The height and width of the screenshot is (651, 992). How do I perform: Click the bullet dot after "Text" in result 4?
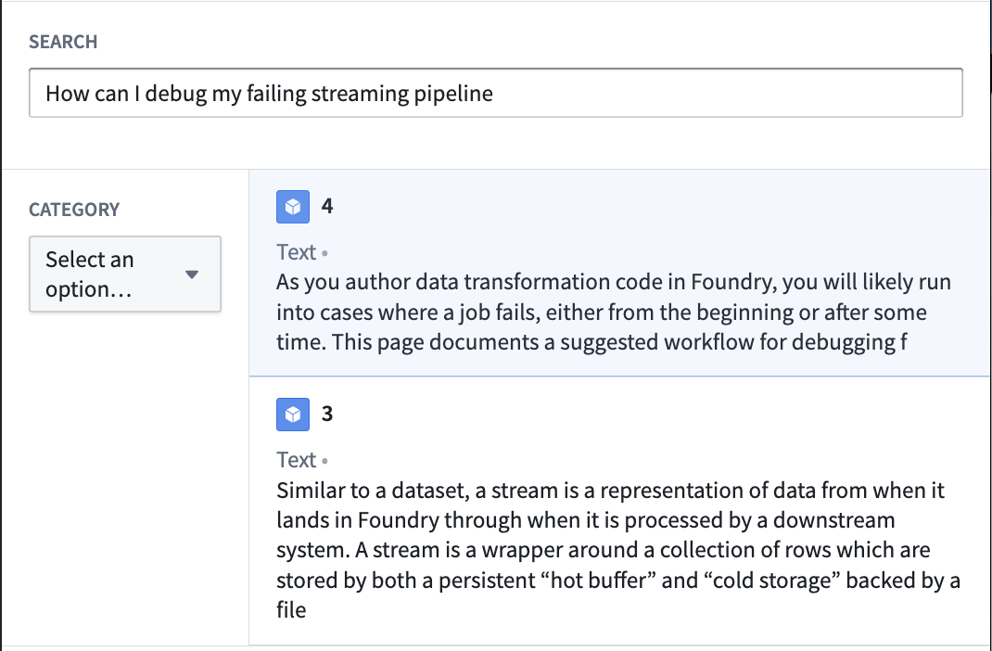(x=324, y=253)
